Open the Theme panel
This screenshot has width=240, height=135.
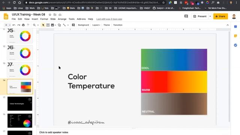[x=106, y=25]
